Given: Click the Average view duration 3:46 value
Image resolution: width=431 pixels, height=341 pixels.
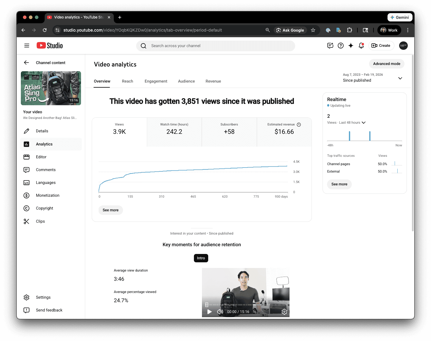Looking at the screenshot, I should pos(119,279).
